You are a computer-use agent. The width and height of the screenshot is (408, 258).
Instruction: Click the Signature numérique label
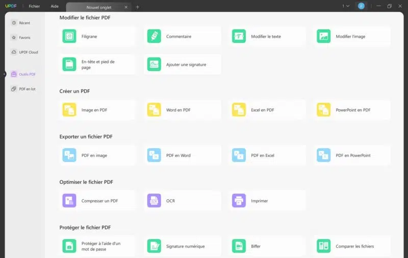[186, 246]
